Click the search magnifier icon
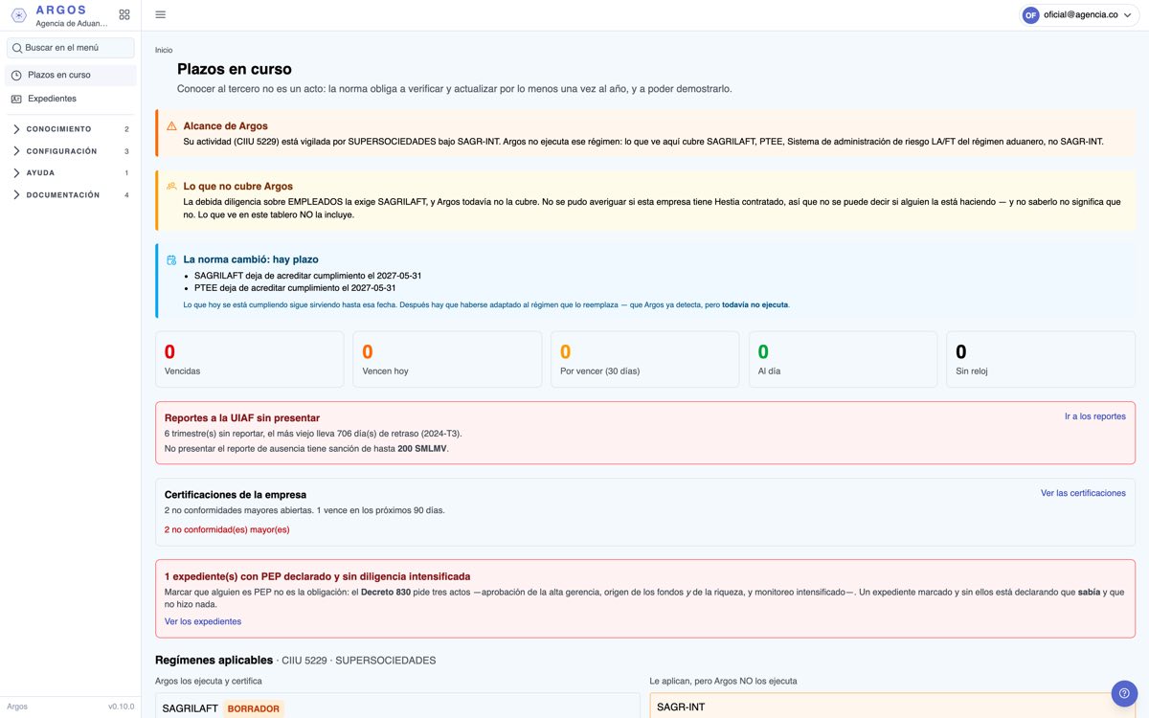The width and height of the screenshot is (1149, 718). [17, 48]
